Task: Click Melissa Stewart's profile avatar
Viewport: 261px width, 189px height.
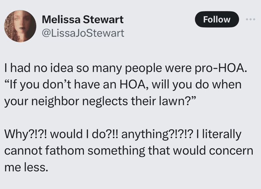Action: (x=20, y=26)
